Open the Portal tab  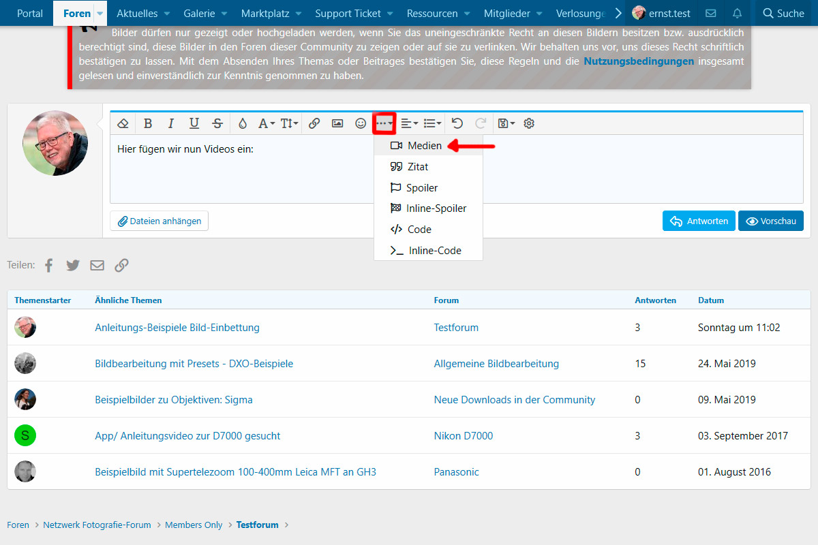pyautogui.click(x=30, y=13)
